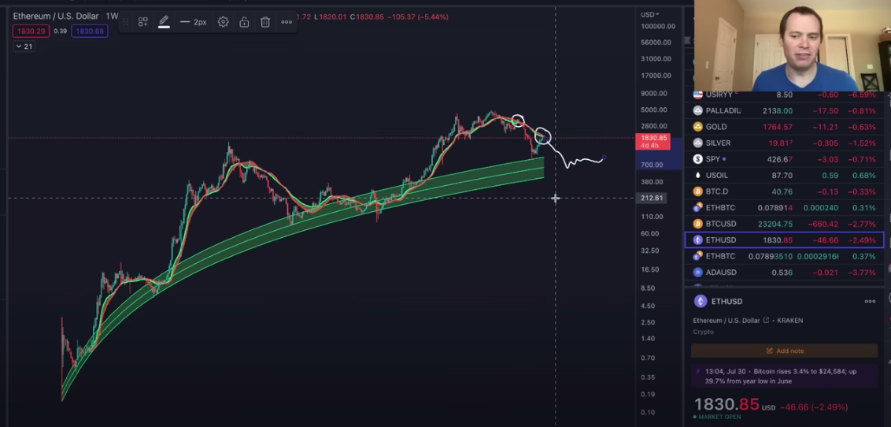This screenshot has height=427, width=891.
Task: Click the 212.61 crosshair price label
Action: click(x=652, y=198)
